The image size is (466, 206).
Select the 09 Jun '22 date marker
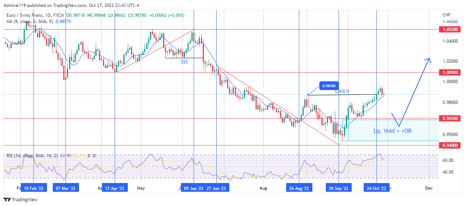pos(194,188)
